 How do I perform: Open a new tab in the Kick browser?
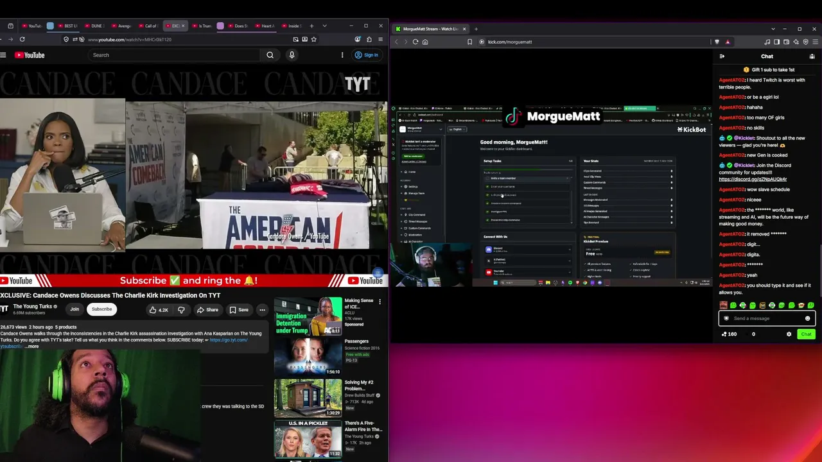click(476, 29)
